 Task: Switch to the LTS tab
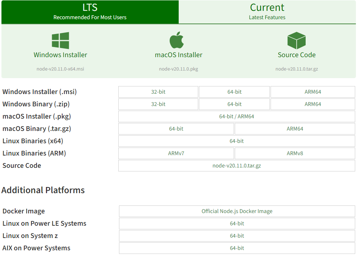90,12
